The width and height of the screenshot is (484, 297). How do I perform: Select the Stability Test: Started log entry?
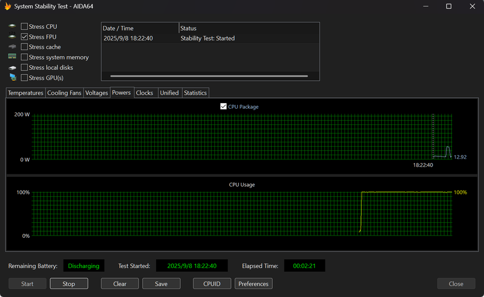click(x=208, y=39)
